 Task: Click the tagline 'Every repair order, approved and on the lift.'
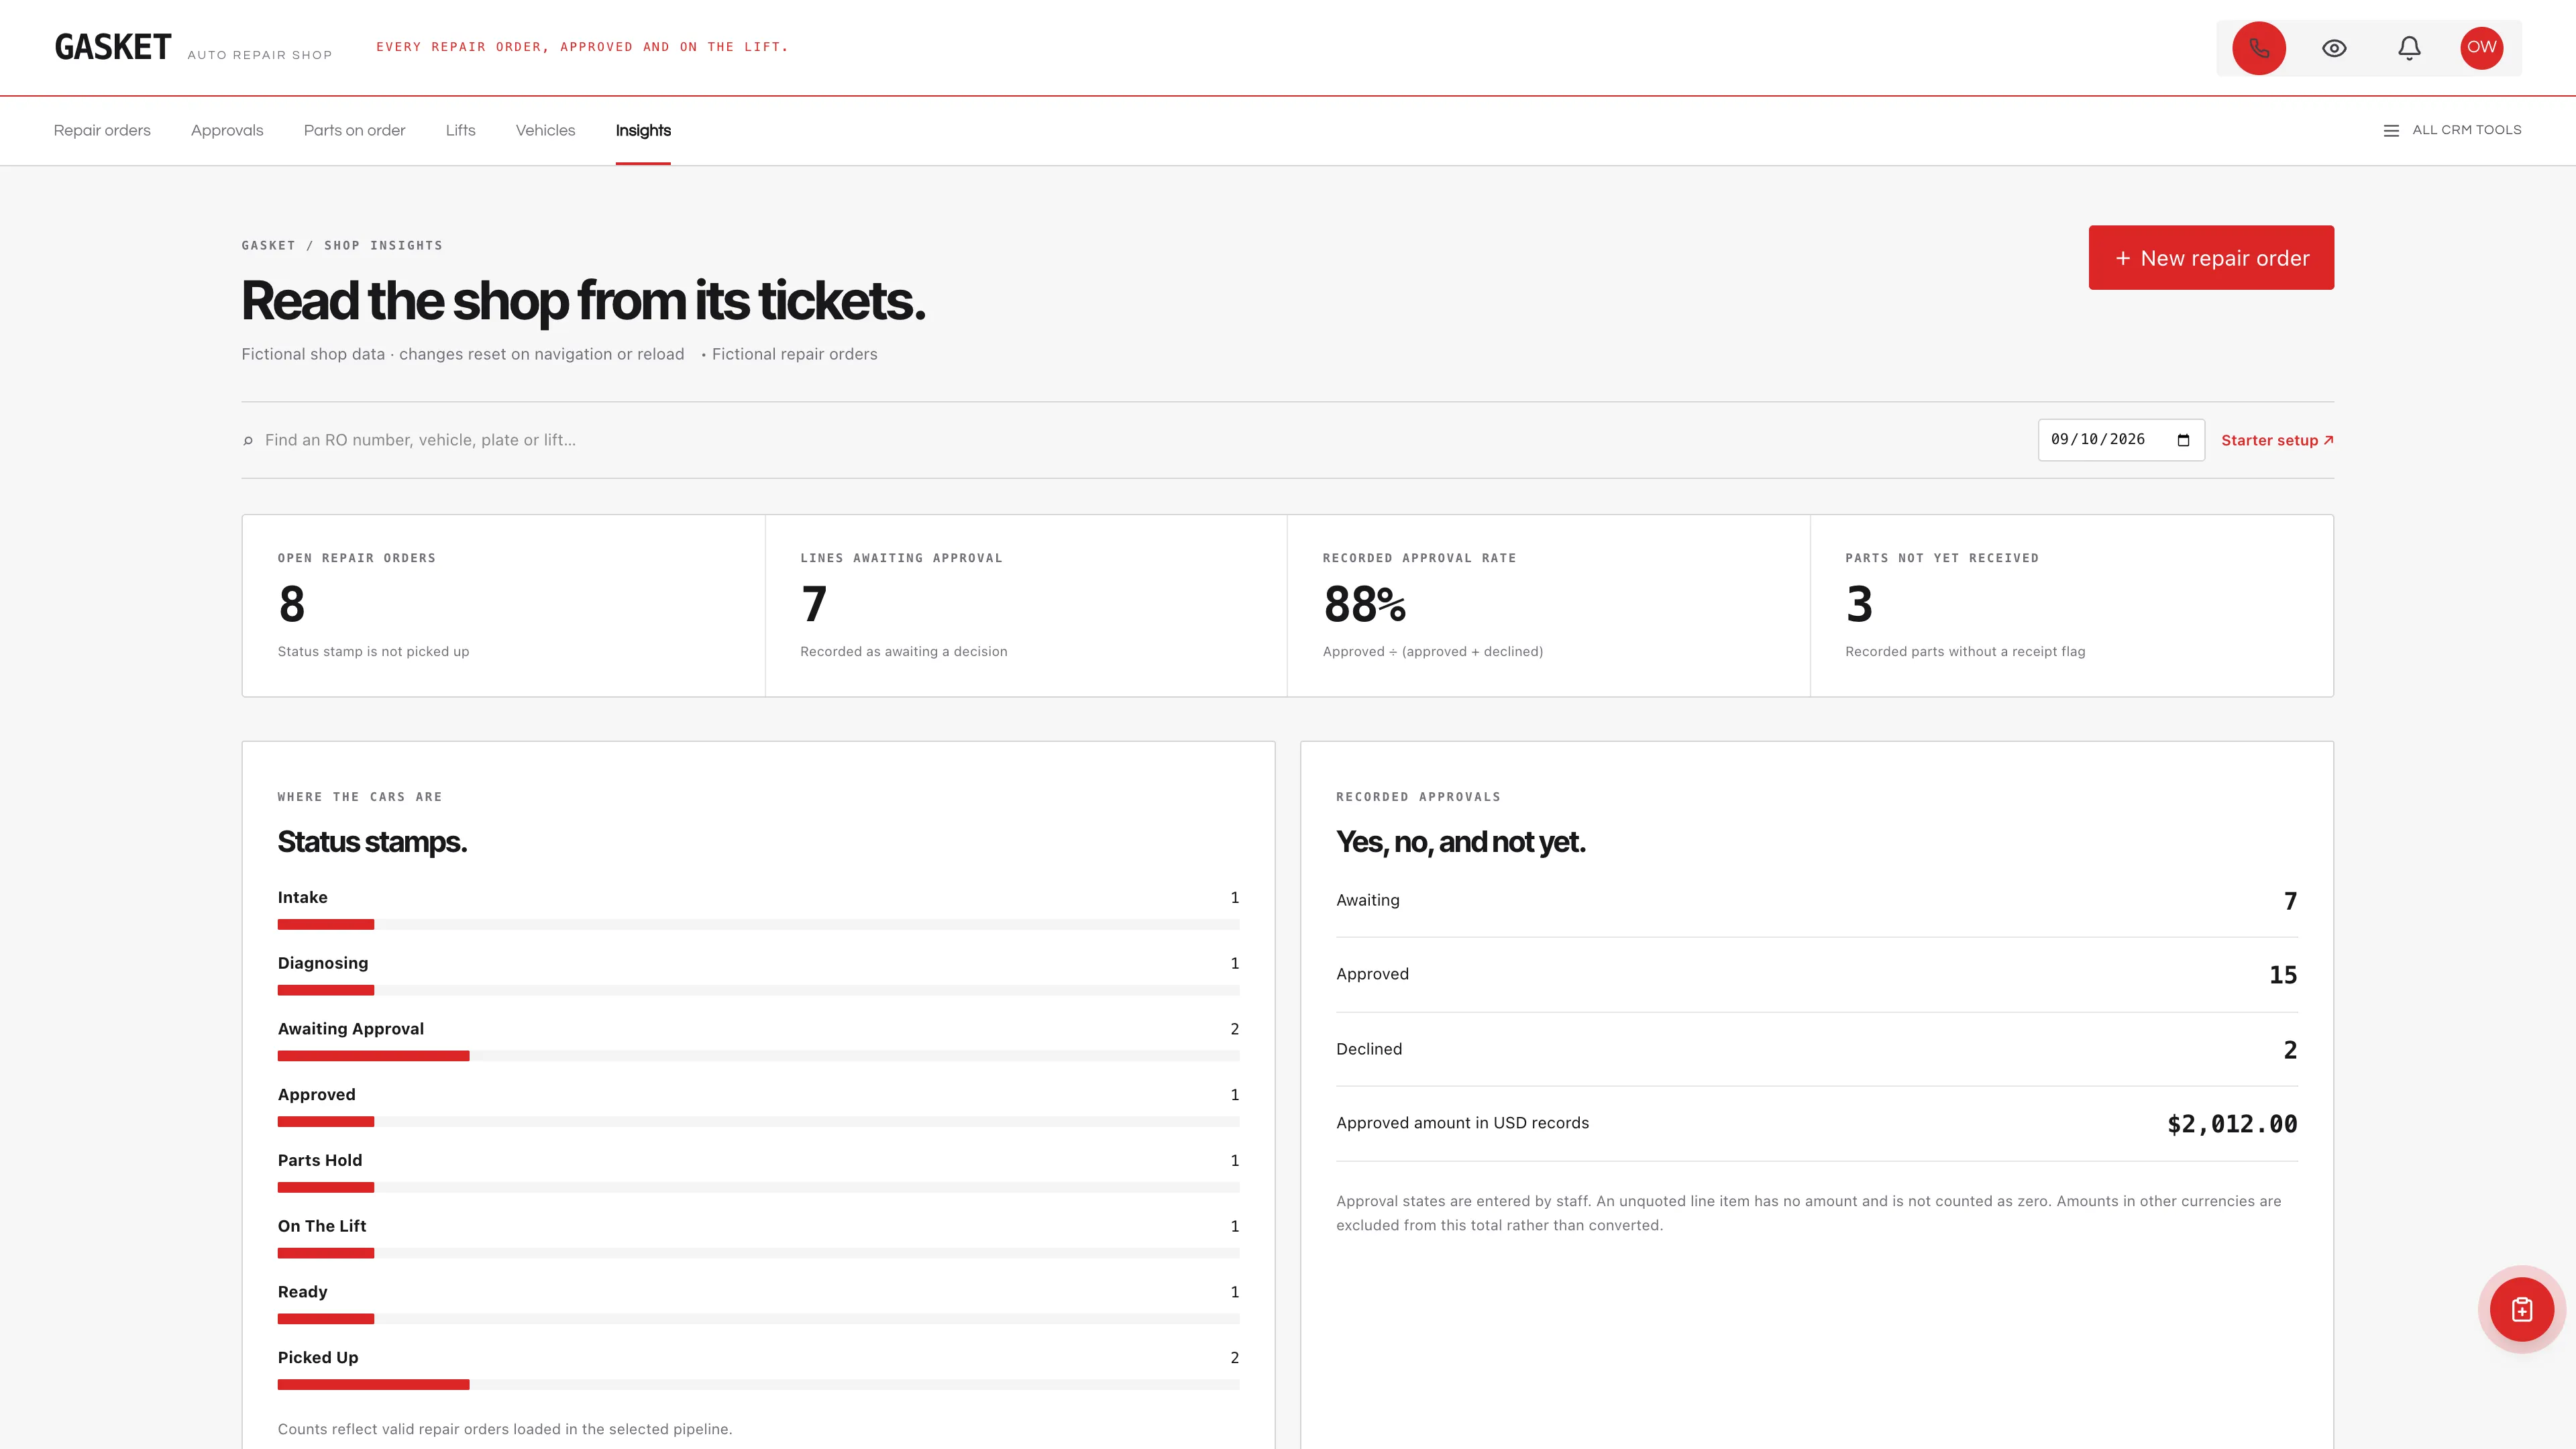582,47
